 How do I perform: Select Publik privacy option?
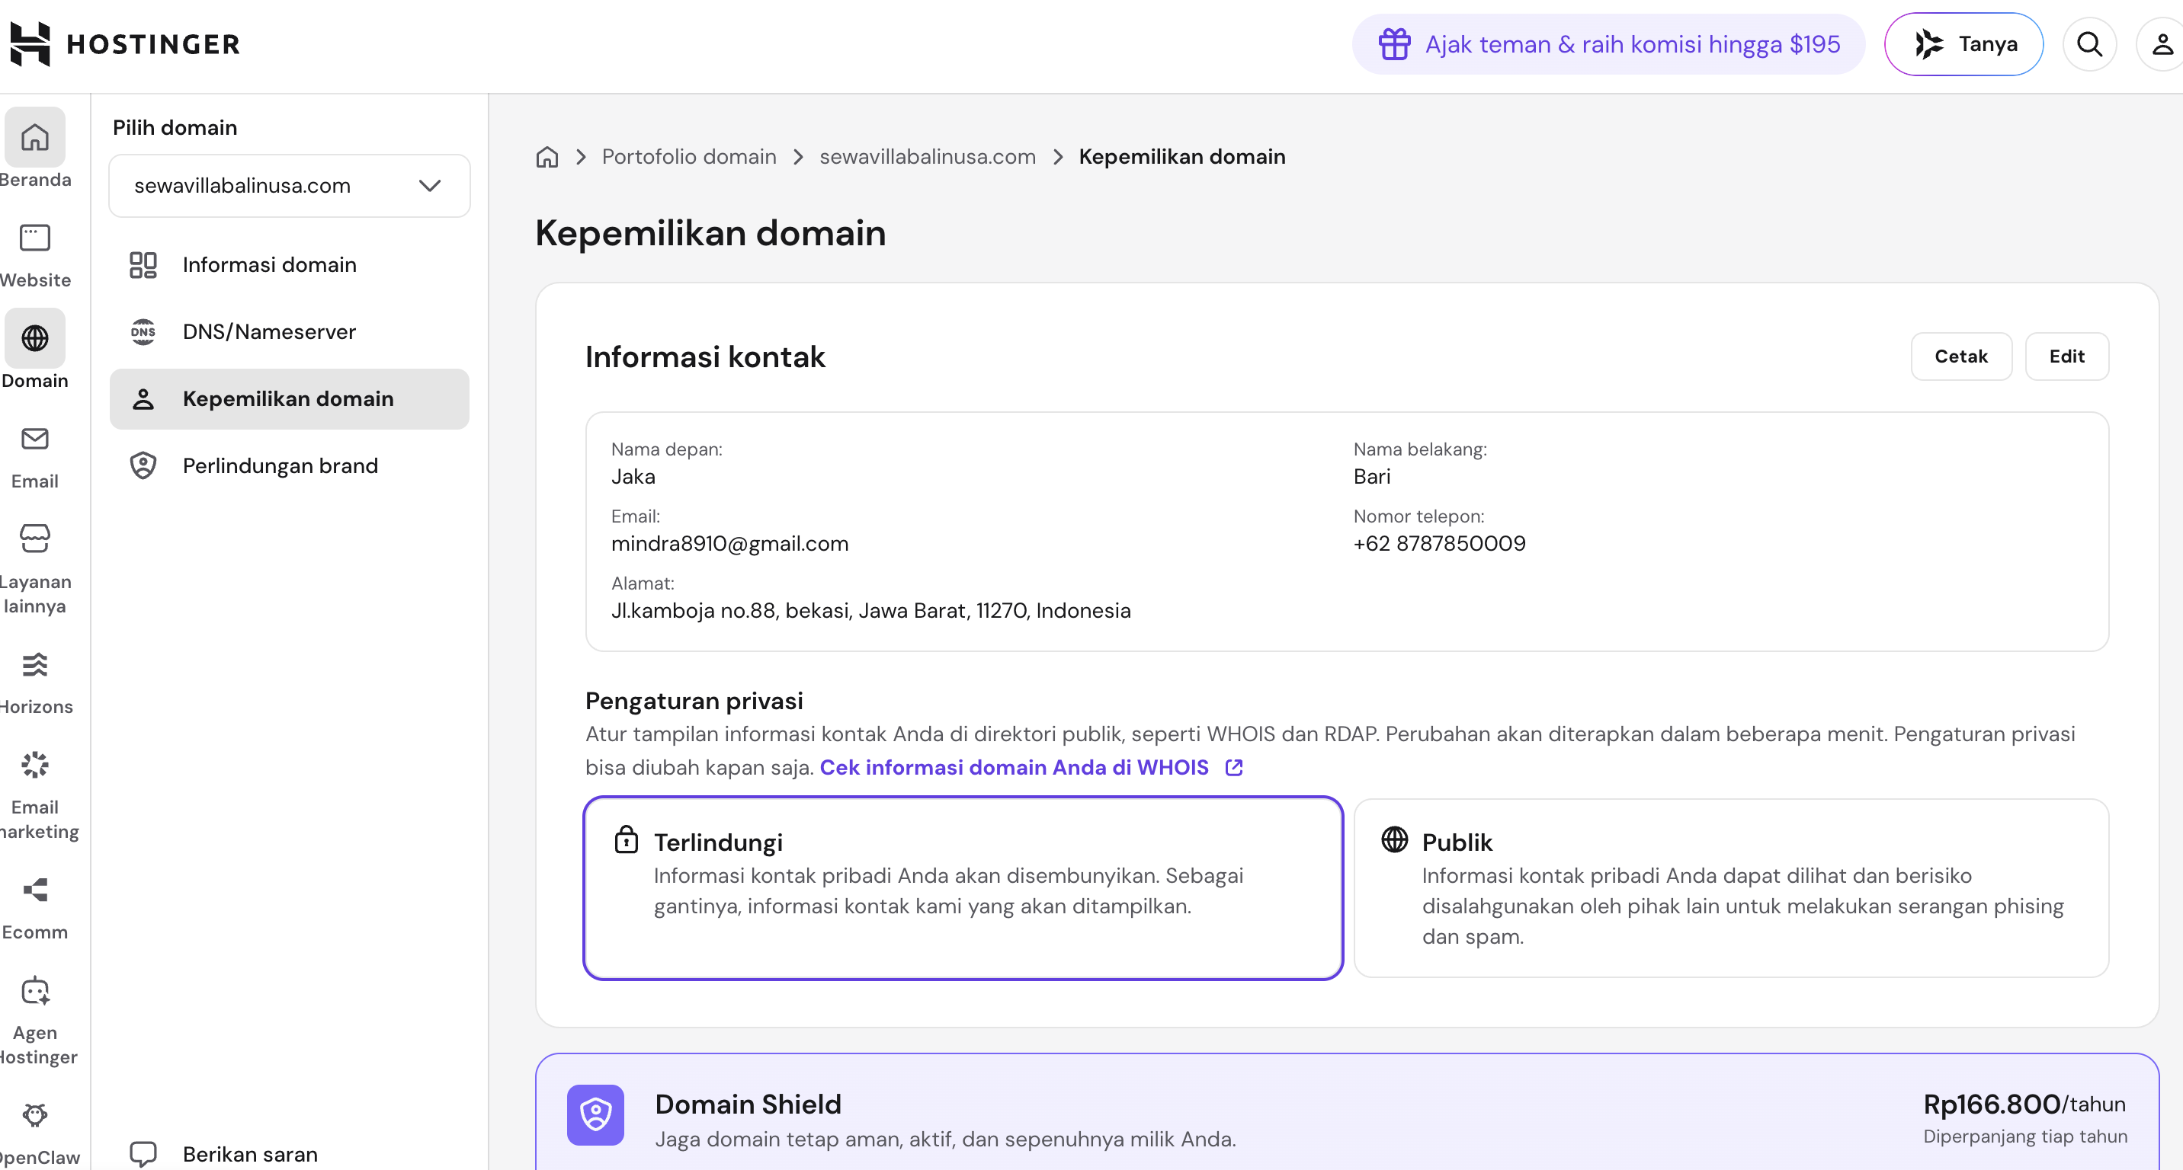1730,888
